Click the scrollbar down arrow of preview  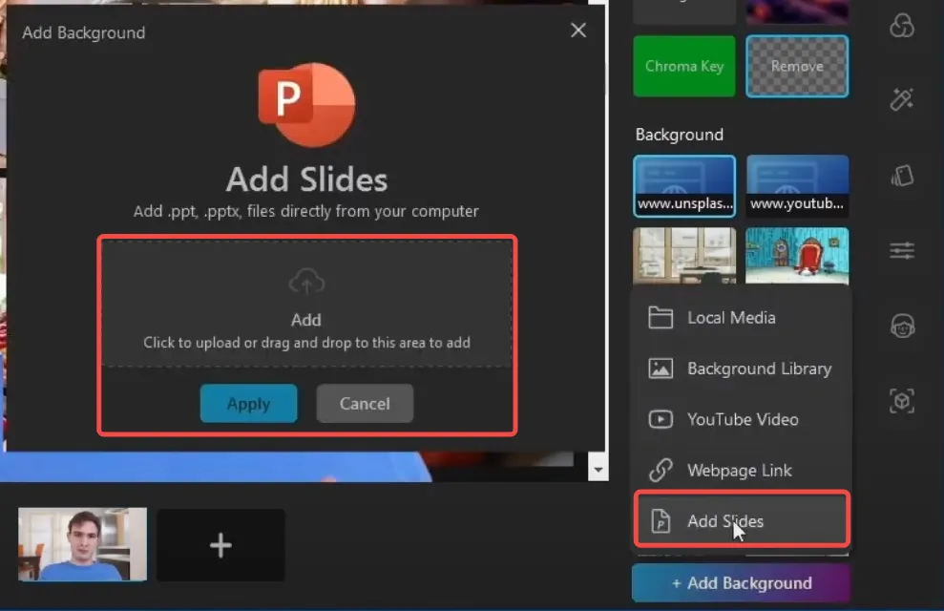598,470
